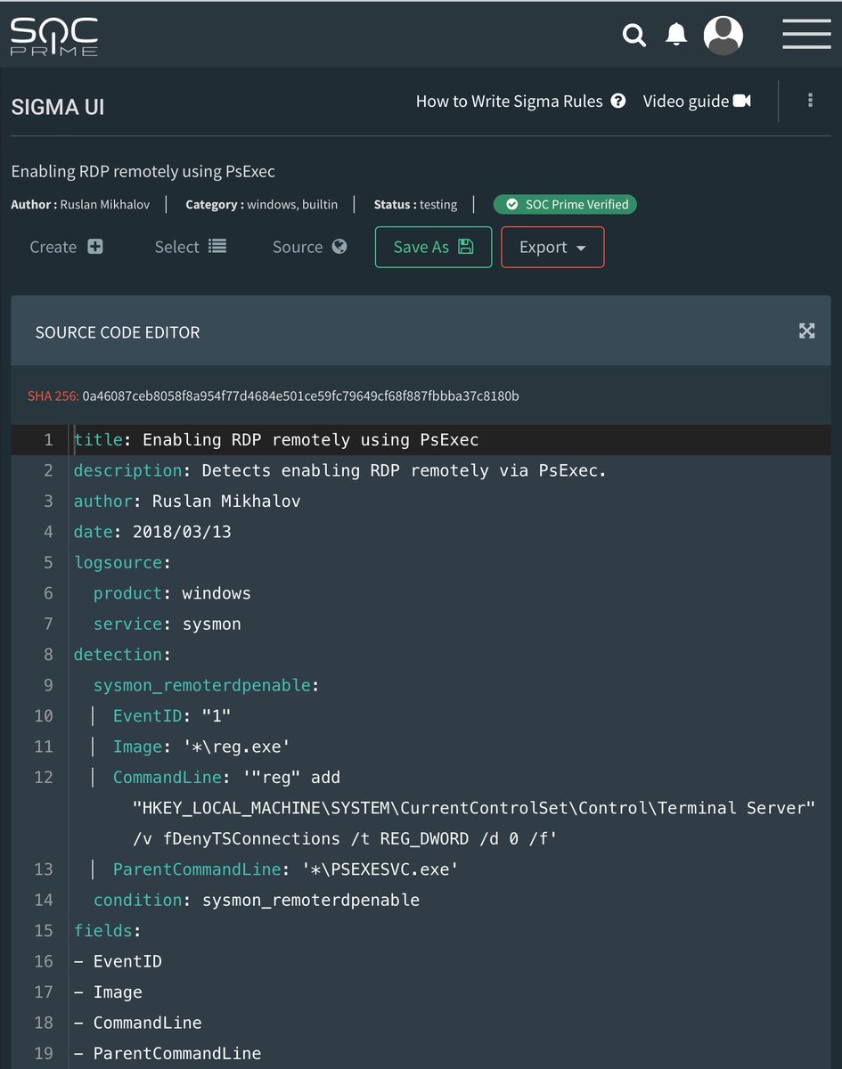
Task: Click the Author: Ruslan Mikhalov metadata
Action: click(80, 205)
